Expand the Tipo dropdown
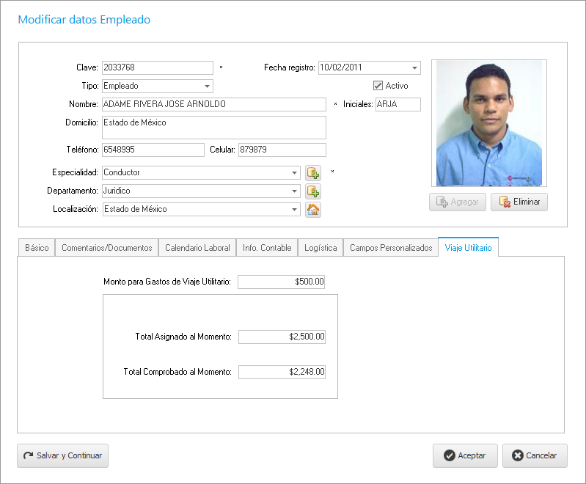Screen dimensions: 586x484 207,87
